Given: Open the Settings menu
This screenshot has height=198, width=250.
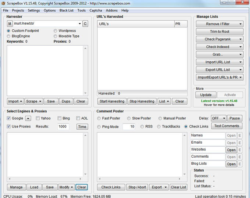Looking at the screenshot, I should 34,11.
